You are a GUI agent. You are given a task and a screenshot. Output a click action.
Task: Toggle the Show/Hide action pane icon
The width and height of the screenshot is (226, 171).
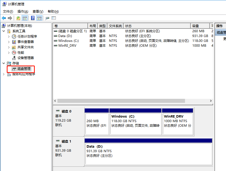tap(39, 18)
